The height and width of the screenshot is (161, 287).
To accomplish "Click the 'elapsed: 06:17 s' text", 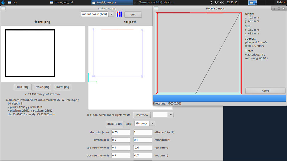I will click(255, 55).
